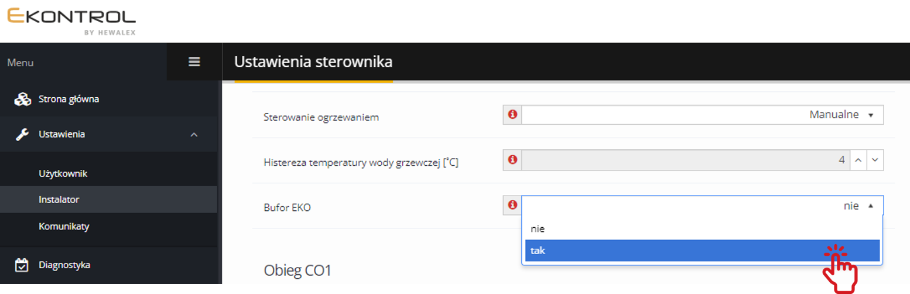This screenshot has height=294, width=910.
Task: Navigate to Strona główna
Action: coord(69,100)
